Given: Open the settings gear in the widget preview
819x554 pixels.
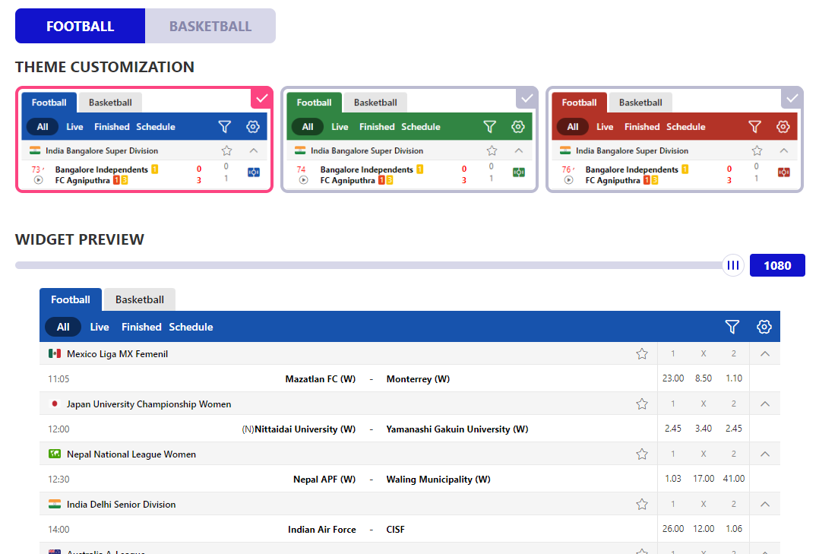Looking at the screenshot, I should [764, 327].
